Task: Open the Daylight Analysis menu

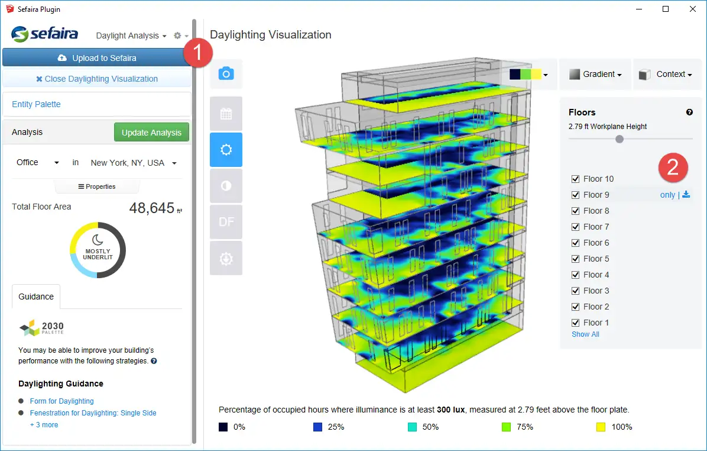Action: (131, 36)
